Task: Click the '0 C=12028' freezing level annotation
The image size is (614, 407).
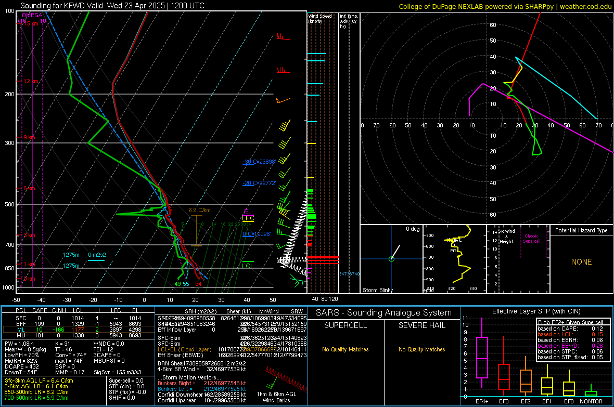Action: (257, 234)
